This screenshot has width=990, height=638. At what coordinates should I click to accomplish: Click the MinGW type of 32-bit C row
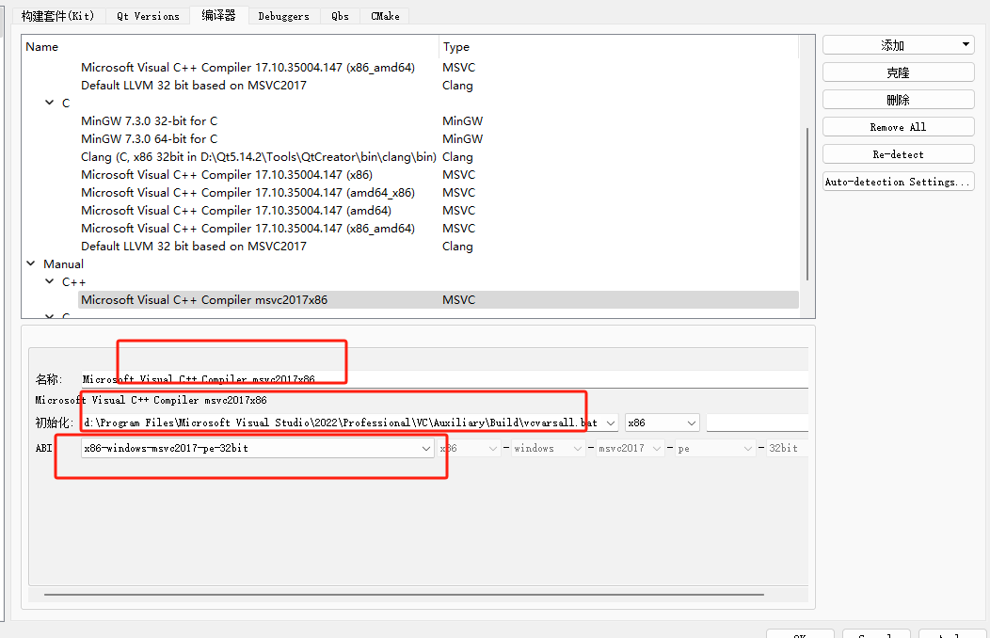[x=463, y=120]
